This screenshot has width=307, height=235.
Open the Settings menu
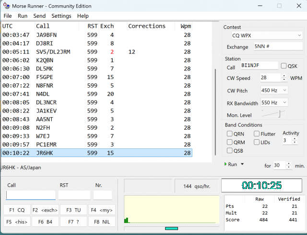click(61, 16)
